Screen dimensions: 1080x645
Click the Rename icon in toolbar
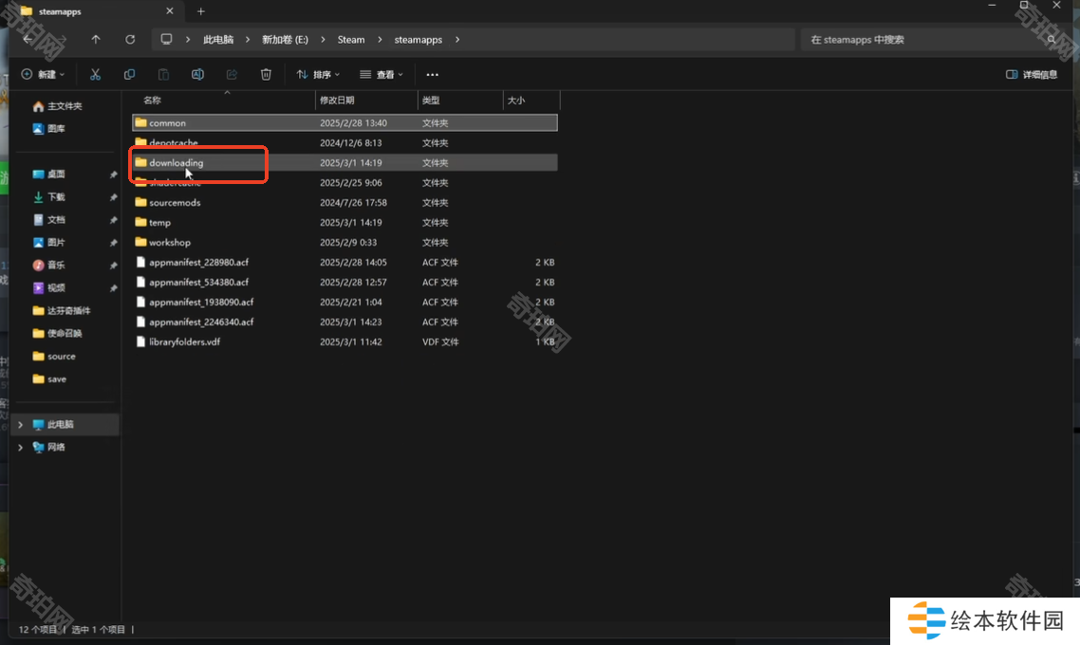click(197, 74)
